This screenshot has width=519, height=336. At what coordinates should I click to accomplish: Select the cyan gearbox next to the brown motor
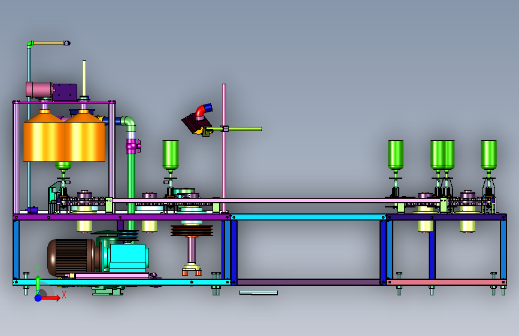coord(129,258)
